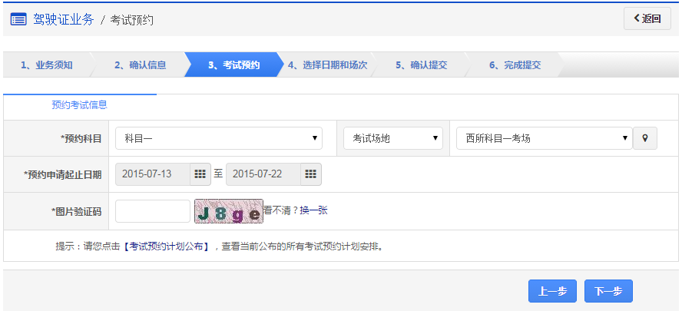Go to step 2 确认信息
682x311 pixels.
(x=140, y=65)
